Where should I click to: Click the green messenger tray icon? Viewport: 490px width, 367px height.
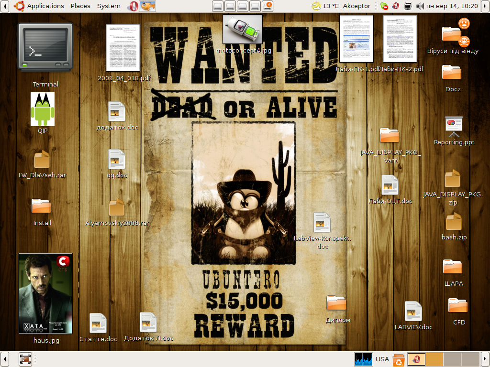point(384,6)
